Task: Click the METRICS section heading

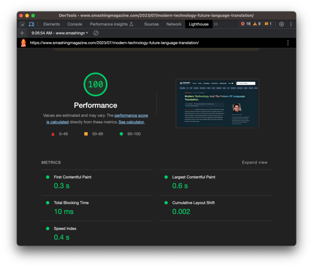Action: pyautogui.click(x=51, y=162)
